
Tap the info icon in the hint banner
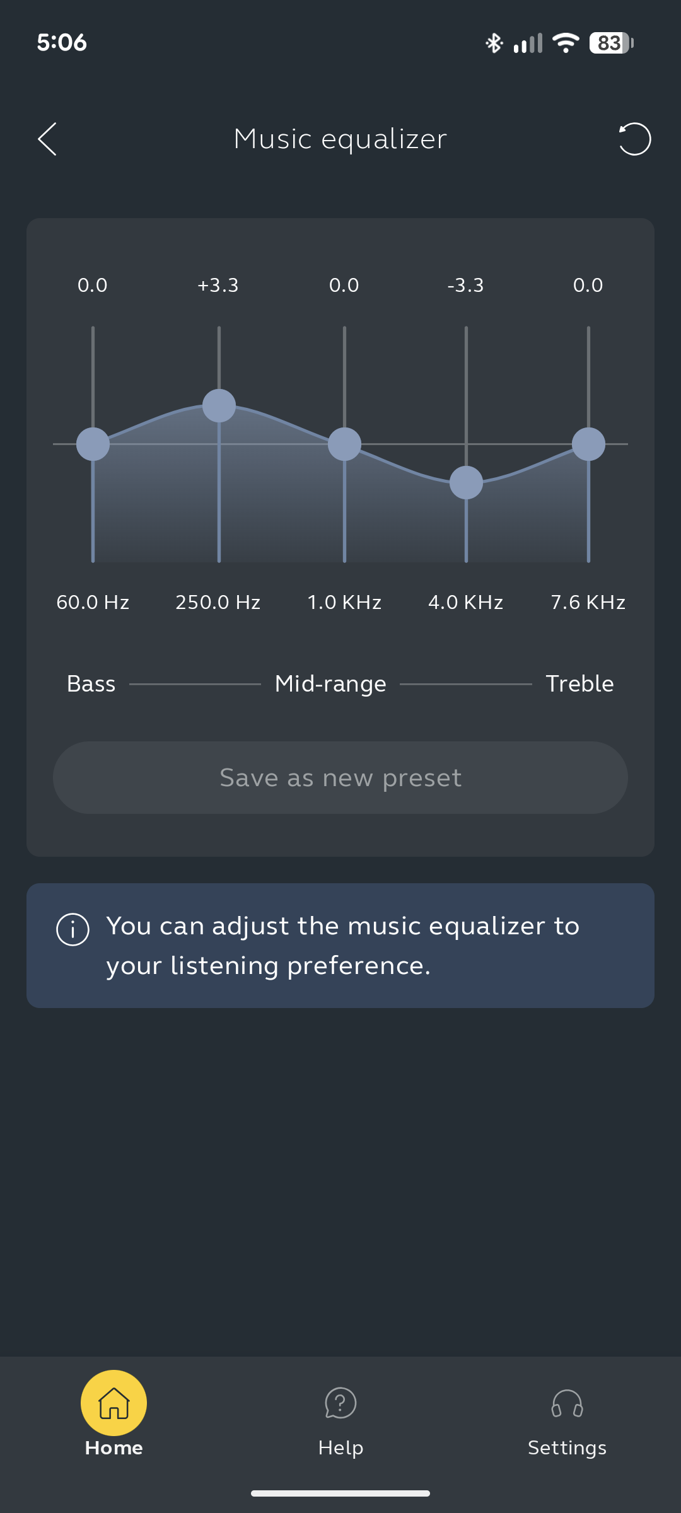pyautogui.click(x=73, y=929)
